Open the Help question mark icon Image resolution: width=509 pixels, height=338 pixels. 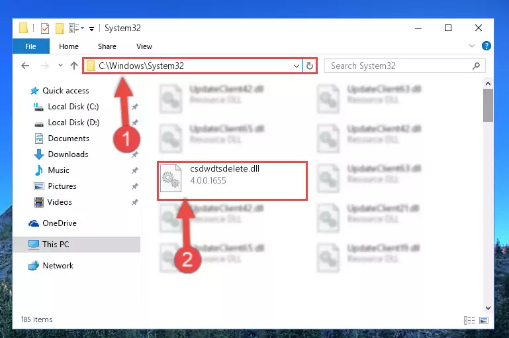click(x=486, y=46)
